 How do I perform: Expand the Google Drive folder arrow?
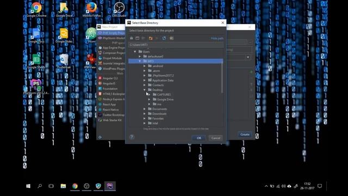[150, 99]
